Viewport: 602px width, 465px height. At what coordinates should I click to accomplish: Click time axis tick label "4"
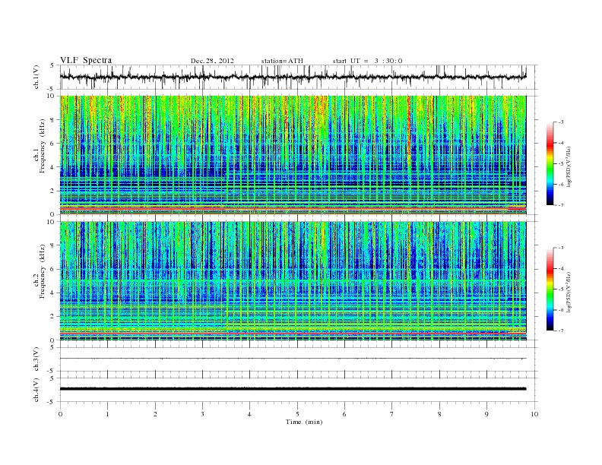249,414
